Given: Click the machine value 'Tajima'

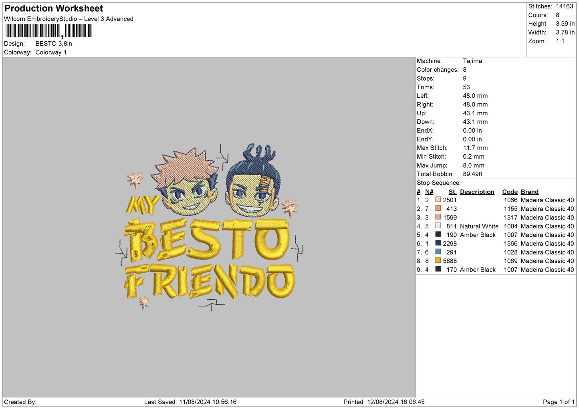Looking at the screenshot, I should (472, 61).
